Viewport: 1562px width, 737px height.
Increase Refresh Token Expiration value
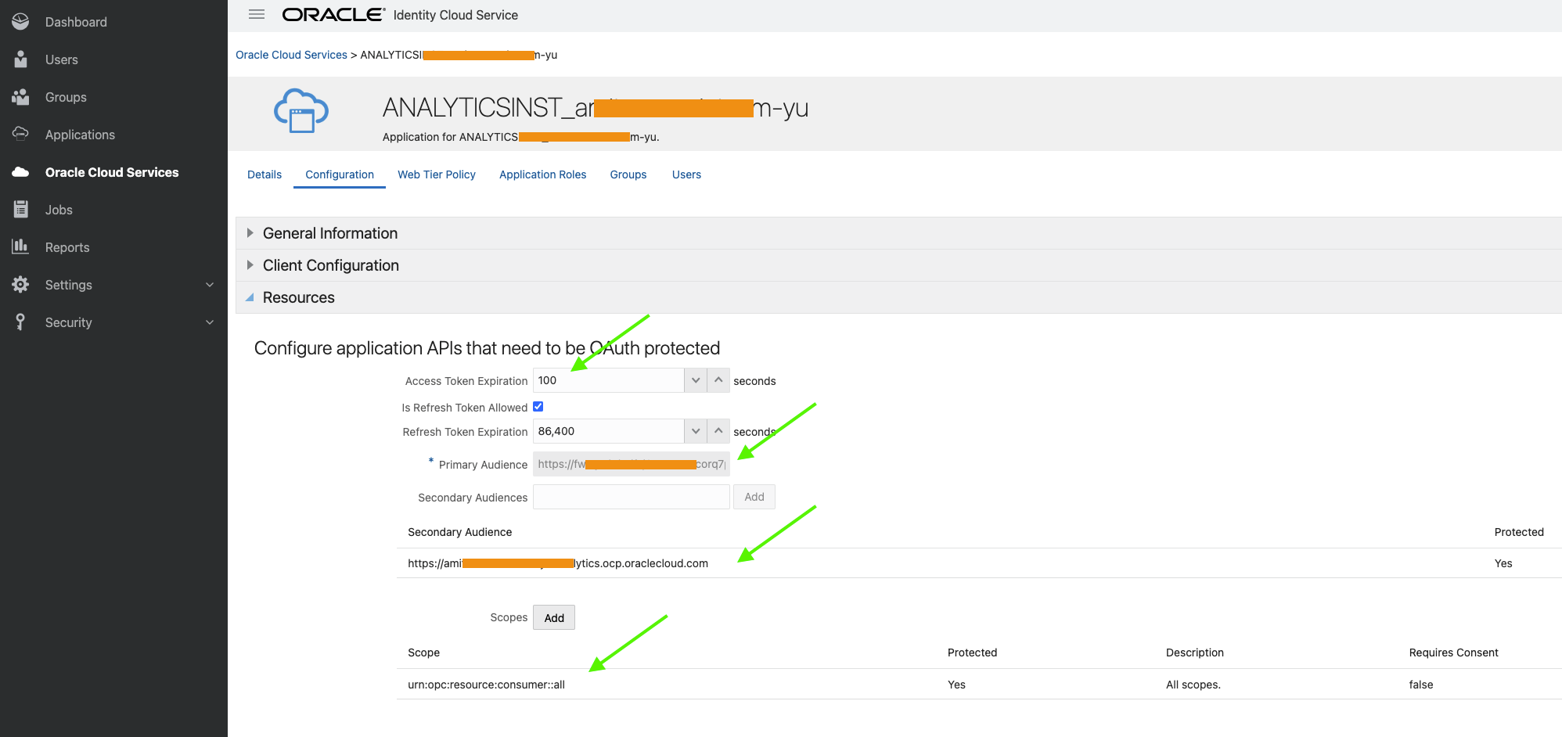718,431
